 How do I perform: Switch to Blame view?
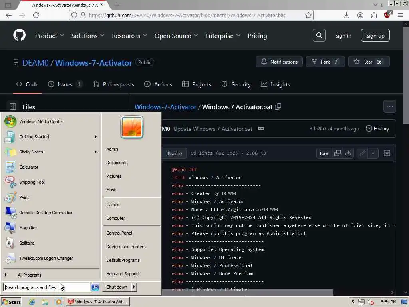click(x=175, y=153)
